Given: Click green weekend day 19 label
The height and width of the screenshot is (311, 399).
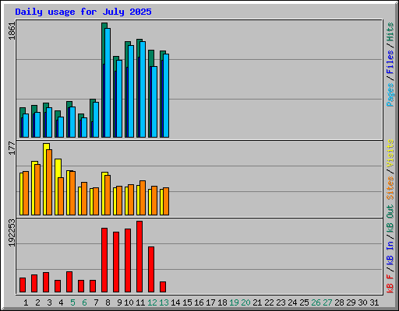Looking at the screenshot, I should (x=234, y=302).
